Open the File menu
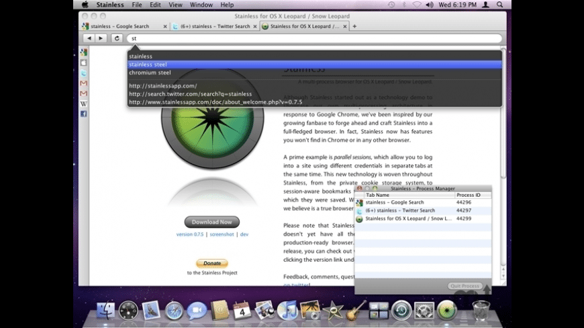 [137, 5]
